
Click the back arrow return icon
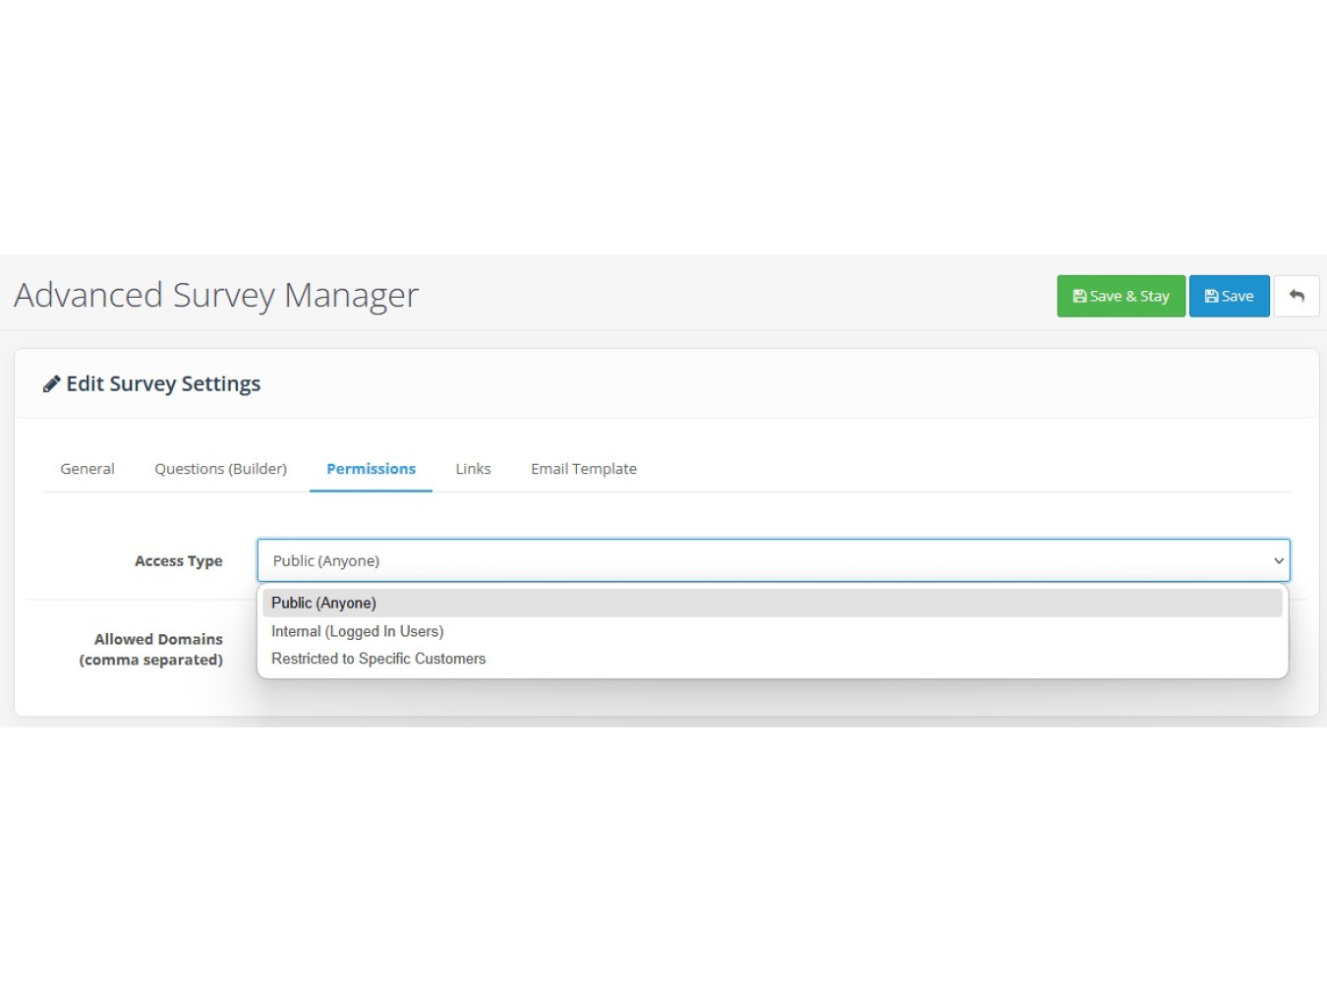pos(1297,296)
